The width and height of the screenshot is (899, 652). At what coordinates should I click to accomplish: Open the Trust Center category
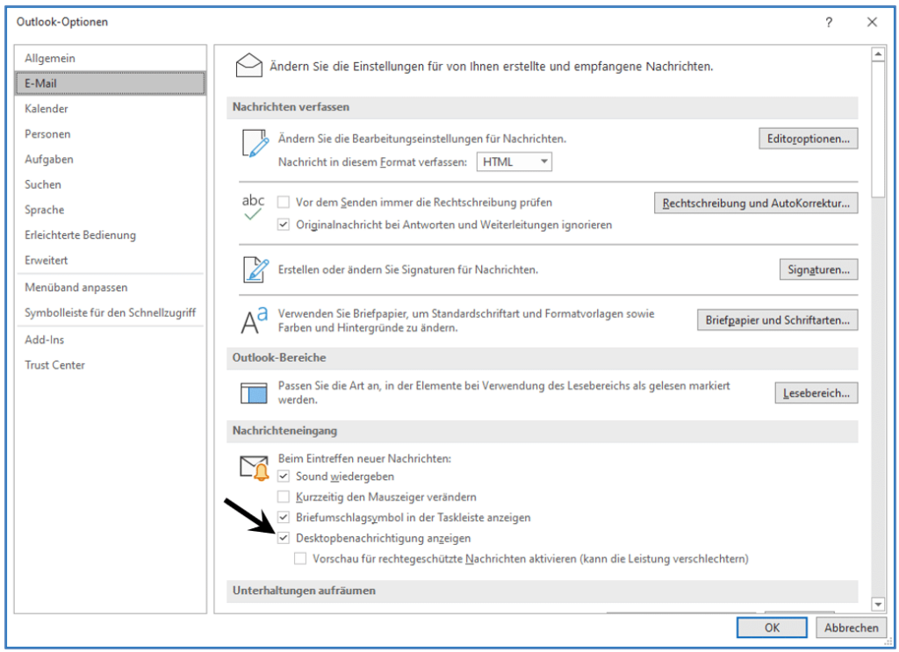110,365
